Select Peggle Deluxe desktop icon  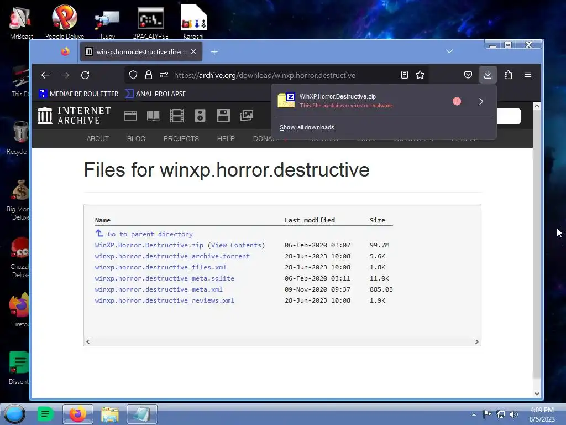pos(65,22)
